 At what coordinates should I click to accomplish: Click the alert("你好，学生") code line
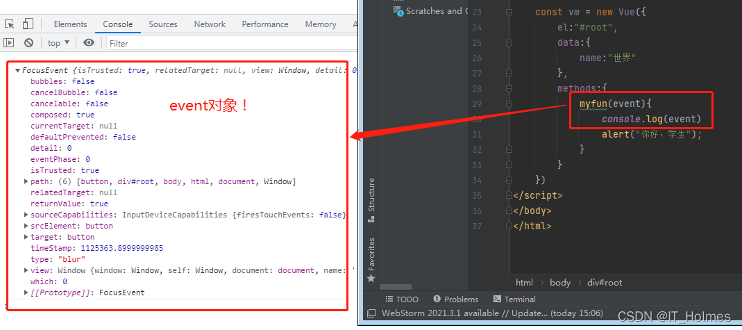[652, 134]
